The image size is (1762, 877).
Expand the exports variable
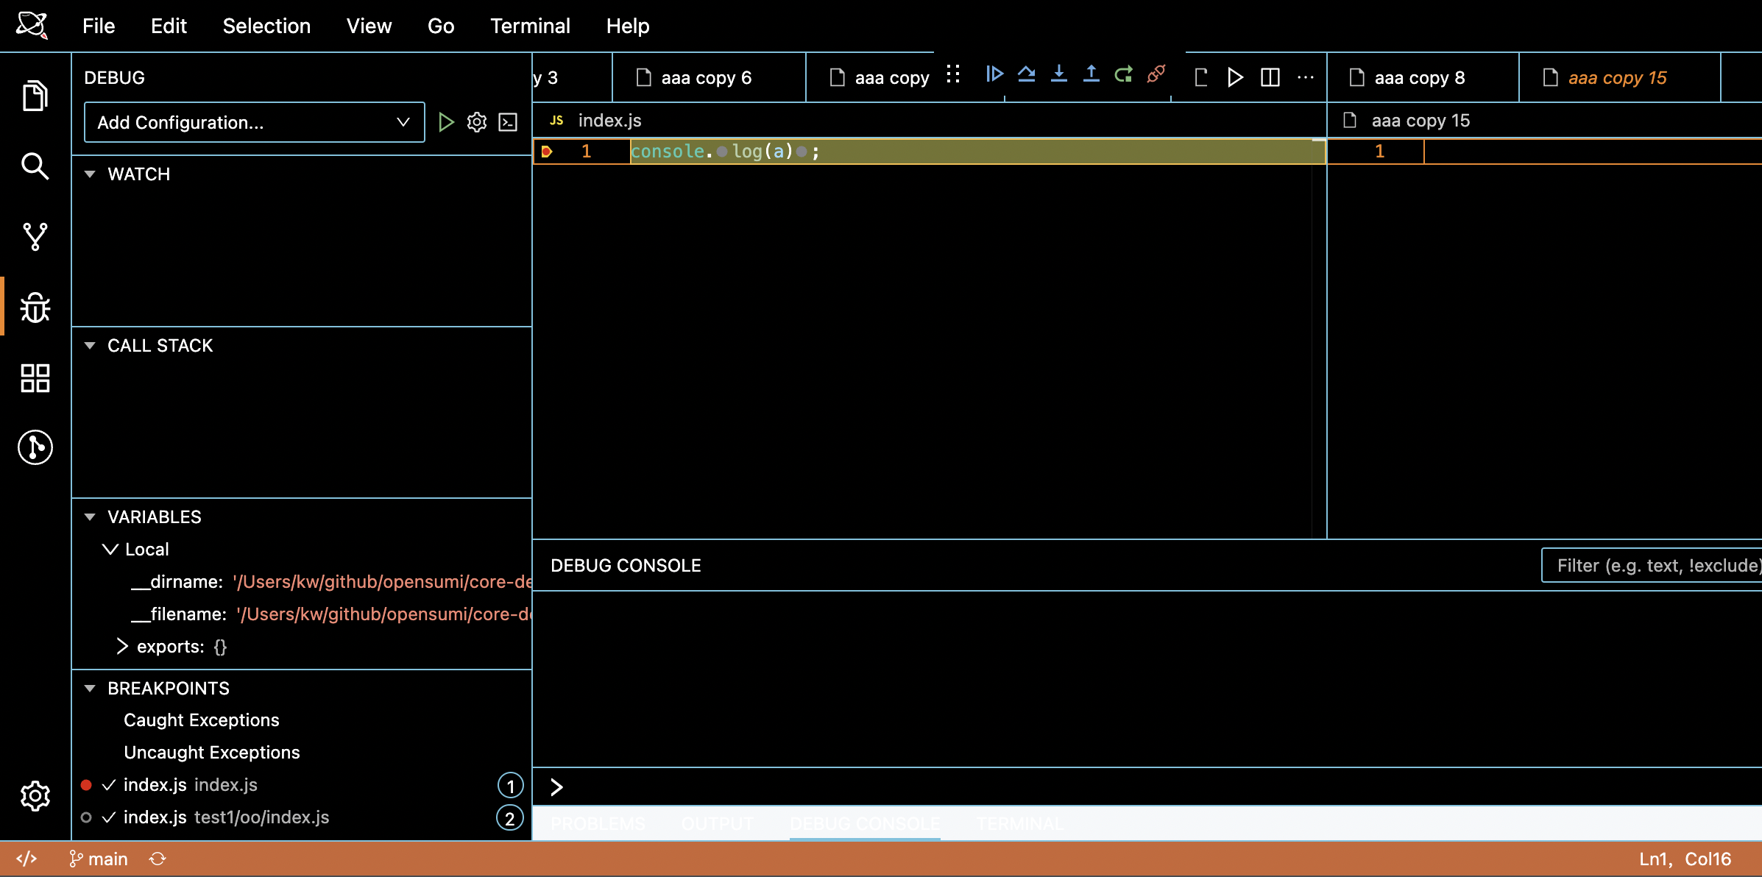(122, 647)
